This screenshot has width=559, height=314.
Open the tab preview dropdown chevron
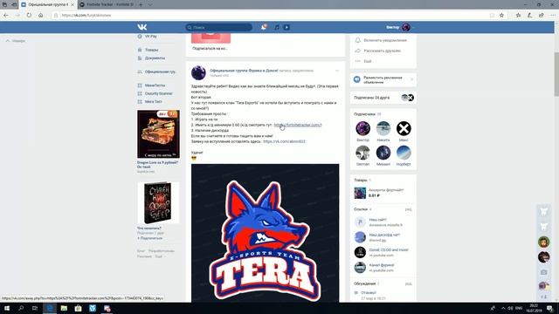[149, 4]
